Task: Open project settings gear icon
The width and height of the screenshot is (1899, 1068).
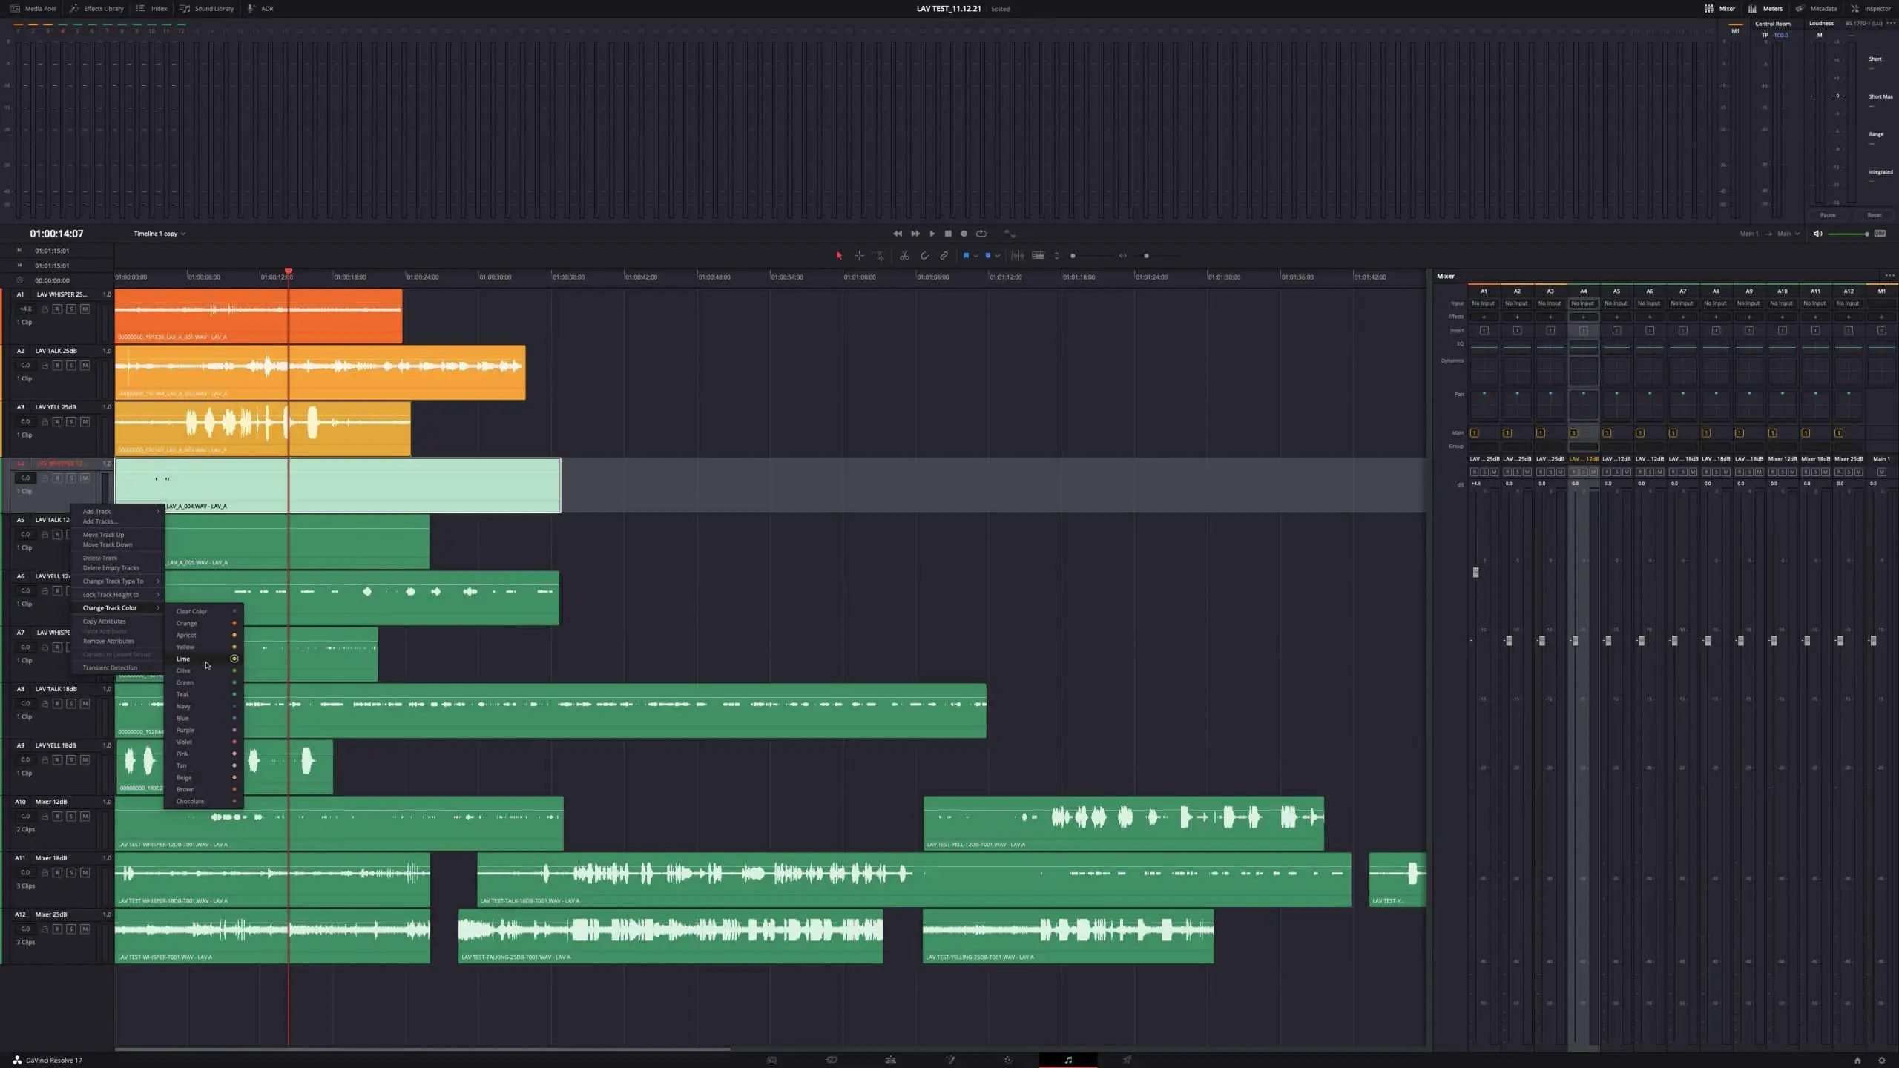Action: point(1881,1060)
